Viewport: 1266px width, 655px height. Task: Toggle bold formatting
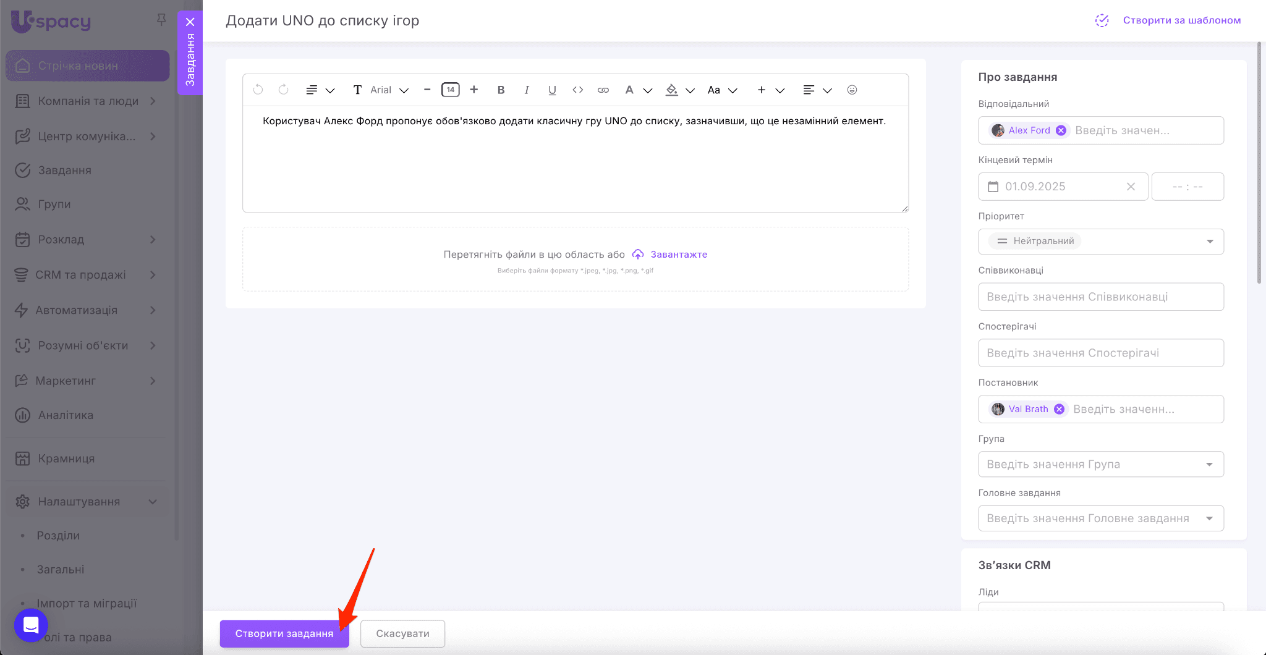pyautogui.click(x=501, y=90)
